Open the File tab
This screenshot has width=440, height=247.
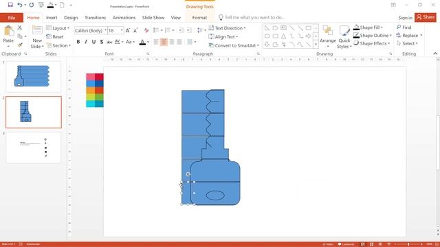pos(12,18)
